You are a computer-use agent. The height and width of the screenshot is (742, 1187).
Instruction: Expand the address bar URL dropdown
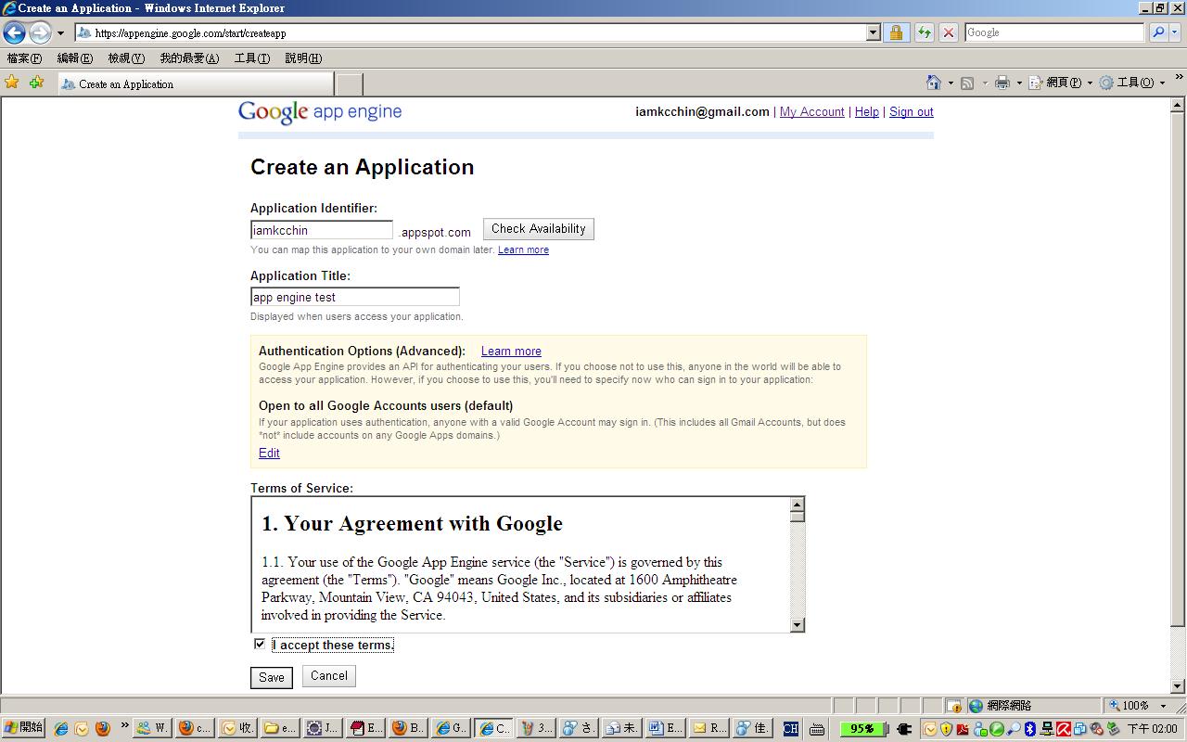coord(873,32)
